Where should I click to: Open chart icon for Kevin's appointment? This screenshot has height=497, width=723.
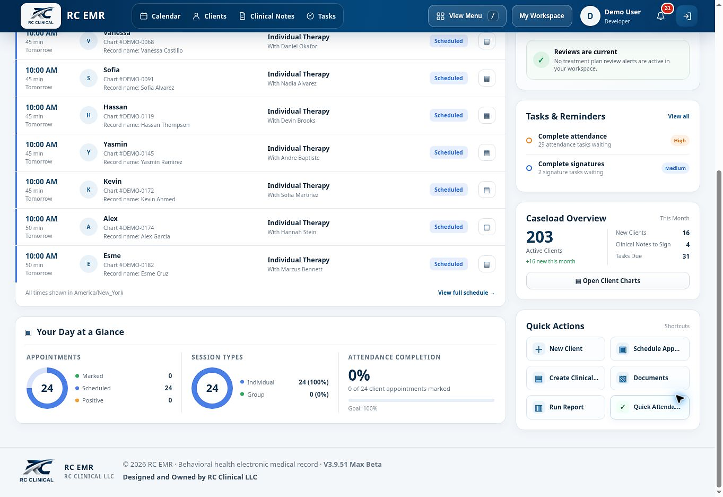click(x=486, y=190)
